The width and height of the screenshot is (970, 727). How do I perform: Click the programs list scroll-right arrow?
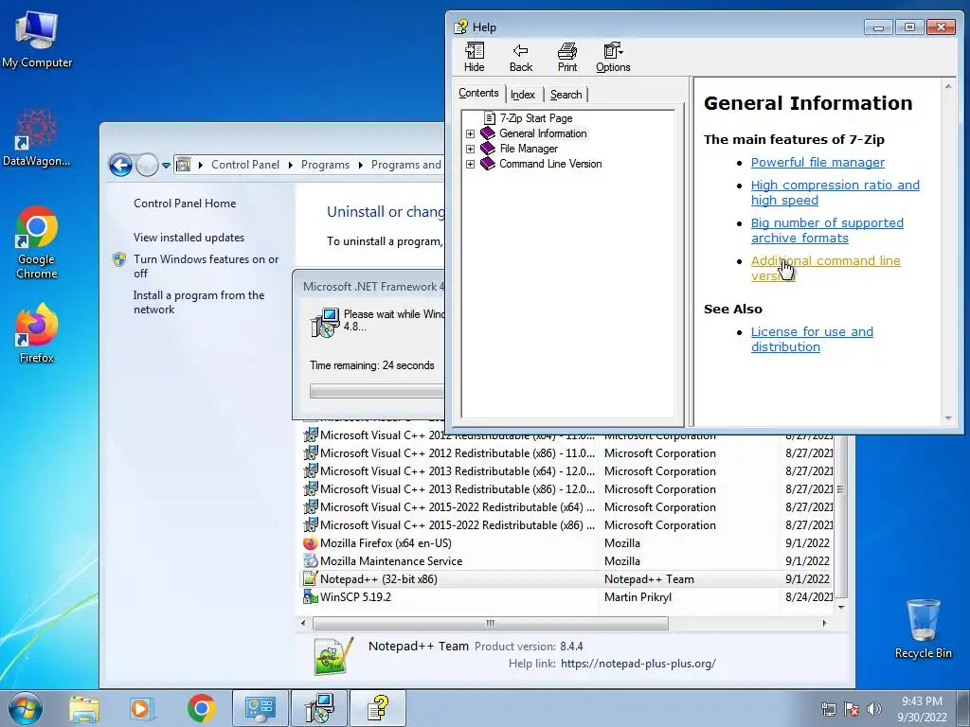pos(824,623)
